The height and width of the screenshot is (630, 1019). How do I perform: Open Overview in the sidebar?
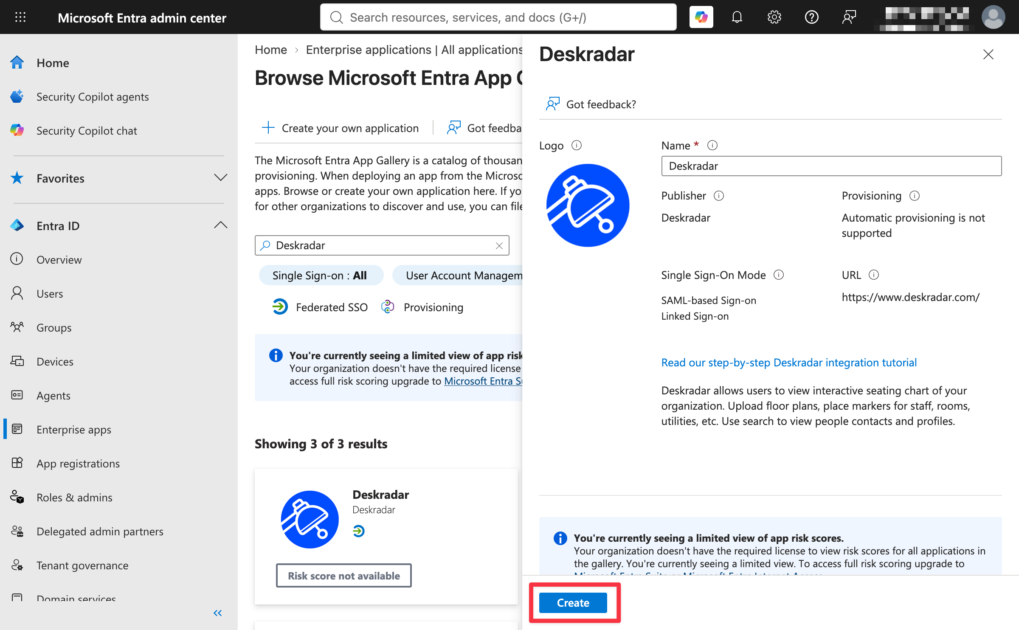(x=59, y=260)
